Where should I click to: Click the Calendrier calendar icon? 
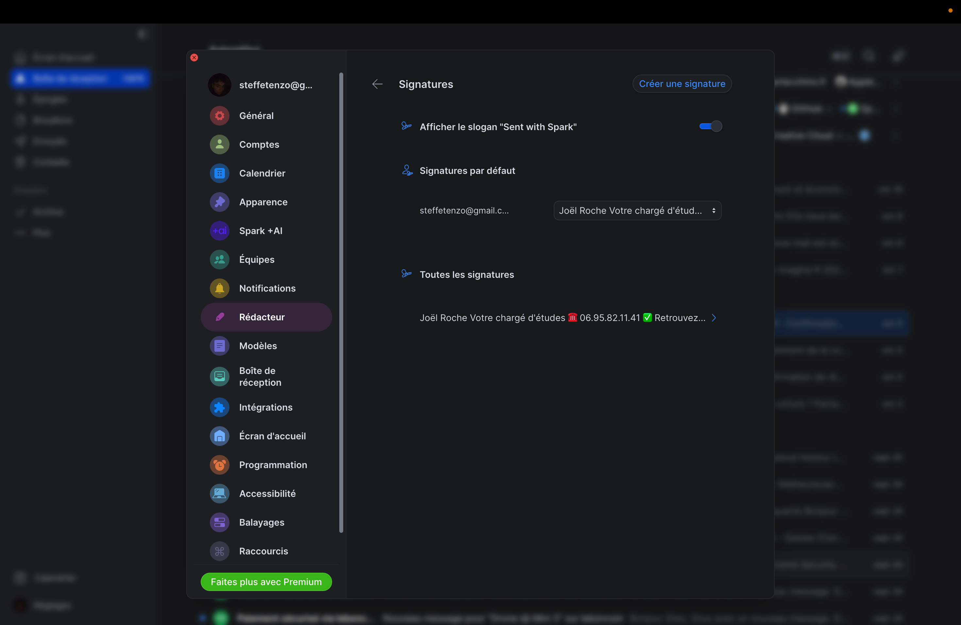[219, 173]
